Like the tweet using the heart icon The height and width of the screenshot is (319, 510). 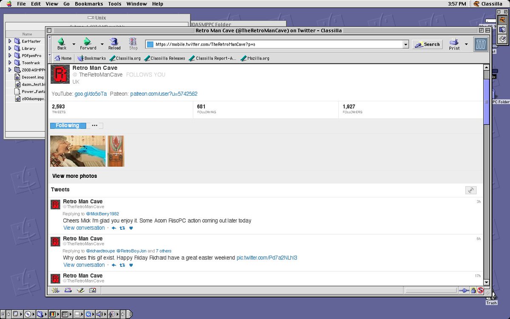(131, 228)
